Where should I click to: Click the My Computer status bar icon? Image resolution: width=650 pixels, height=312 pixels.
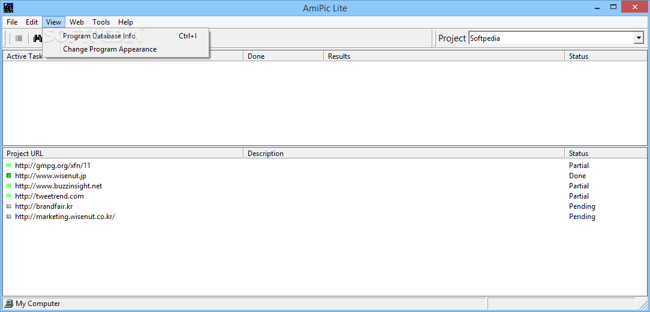coord(9,304)
